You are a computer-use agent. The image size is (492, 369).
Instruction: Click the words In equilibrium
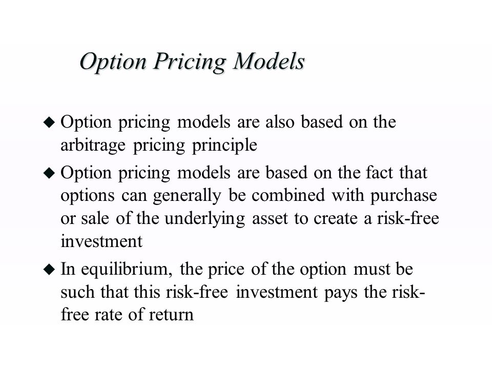pos(116,270)
